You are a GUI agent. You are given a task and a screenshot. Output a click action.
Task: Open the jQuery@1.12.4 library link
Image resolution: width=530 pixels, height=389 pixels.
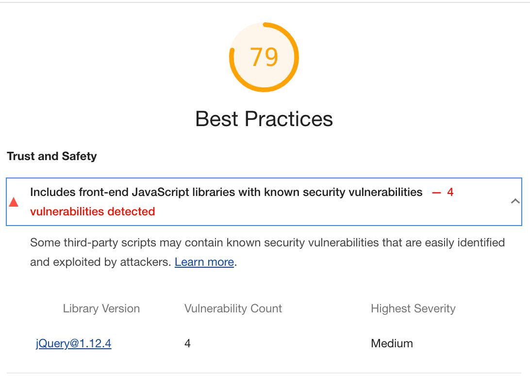[x=73, y=344]
